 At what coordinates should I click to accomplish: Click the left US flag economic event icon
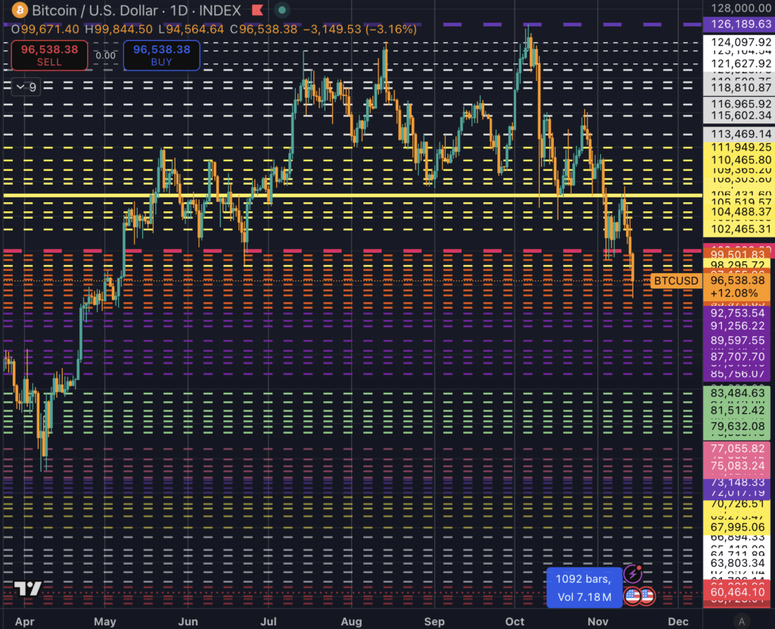click(x=633, y=596)
